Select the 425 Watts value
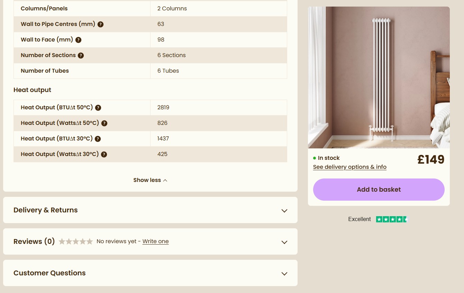This screenshot has height=293, width=464. tap(162, 154)
